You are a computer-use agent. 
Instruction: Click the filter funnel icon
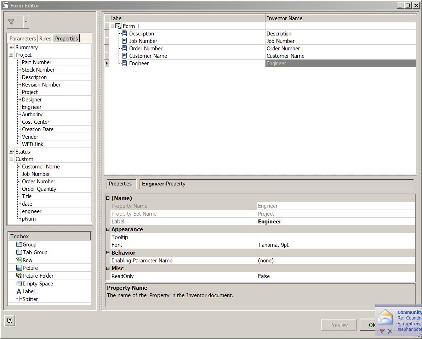click(x=11, y=22)
